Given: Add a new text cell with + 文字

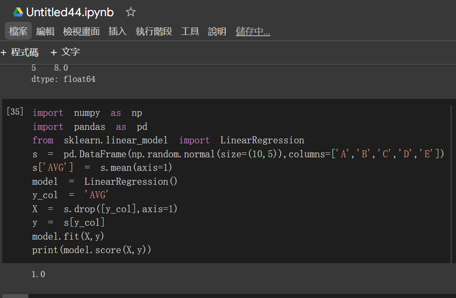Looking at the screenshot, I should point(65,52).
